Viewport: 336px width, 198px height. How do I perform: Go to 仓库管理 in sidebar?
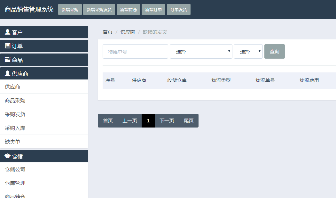(x=15, y=183)
